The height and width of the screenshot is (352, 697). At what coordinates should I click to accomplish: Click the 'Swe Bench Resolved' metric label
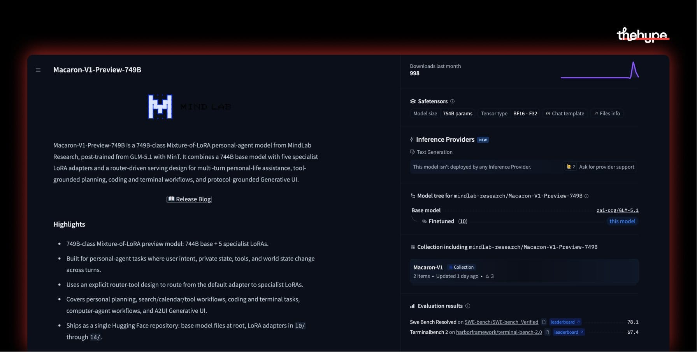[x=433, y=322]
